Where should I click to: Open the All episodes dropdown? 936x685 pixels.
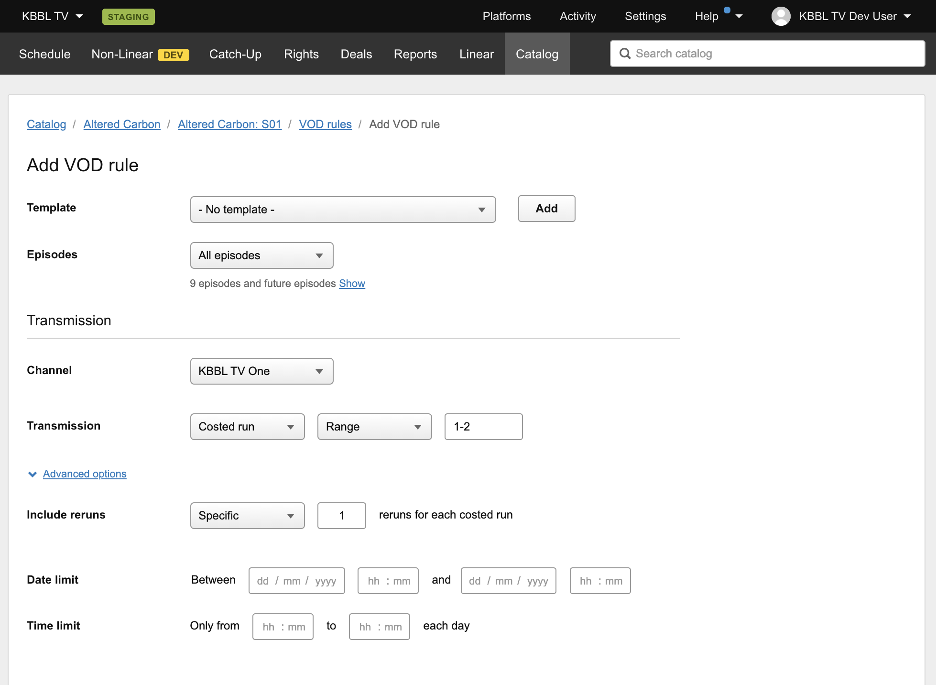coord(261,255)
